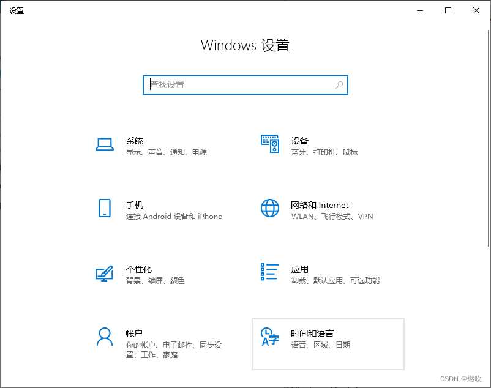This screenshot has height=388, width=491.
Task: Open the 手机 phone icon
Action: coord(105,208)
